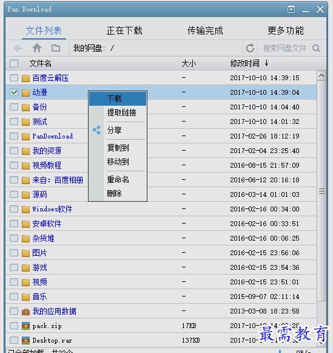Check the Windows软件 row checkbox

(14, 209)
